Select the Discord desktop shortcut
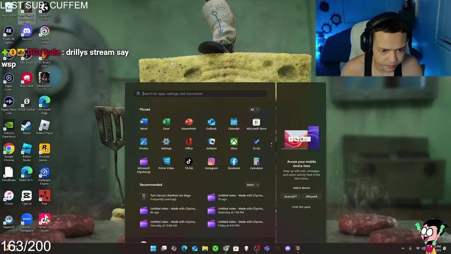451x254 pixels. click(x=27, y=34)
